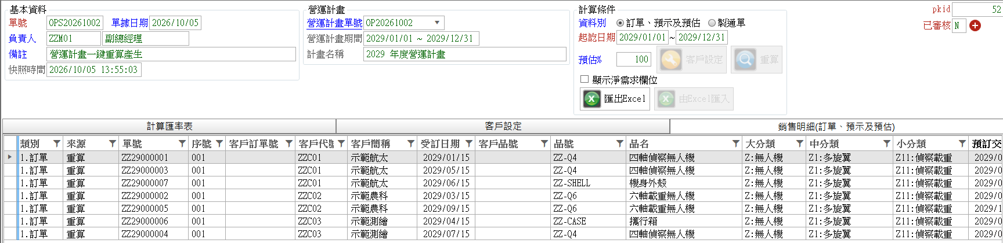
Task: Filter the 受訂日期 column
Action: 469,143
